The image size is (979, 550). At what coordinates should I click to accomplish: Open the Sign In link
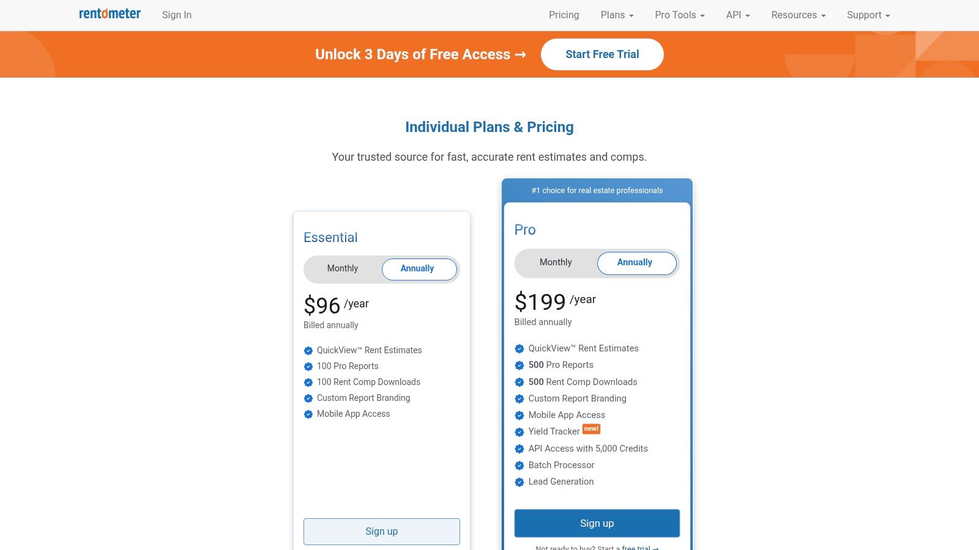[x=177, y=15]
